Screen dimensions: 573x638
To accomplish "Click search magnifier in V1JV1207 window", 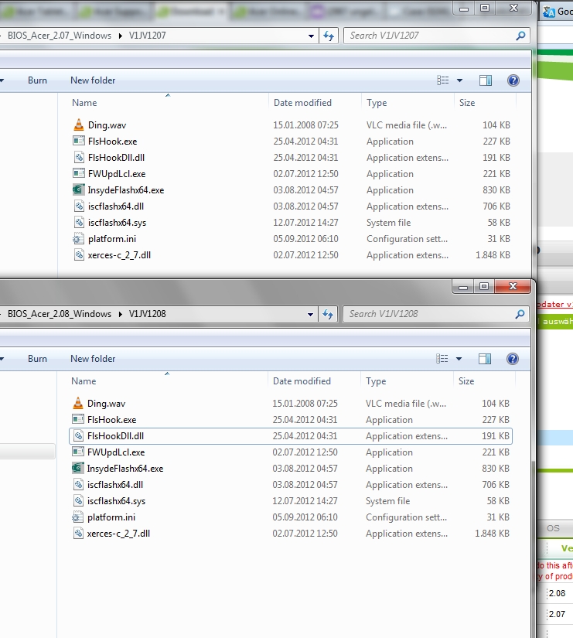I will (x=520, y=36).
